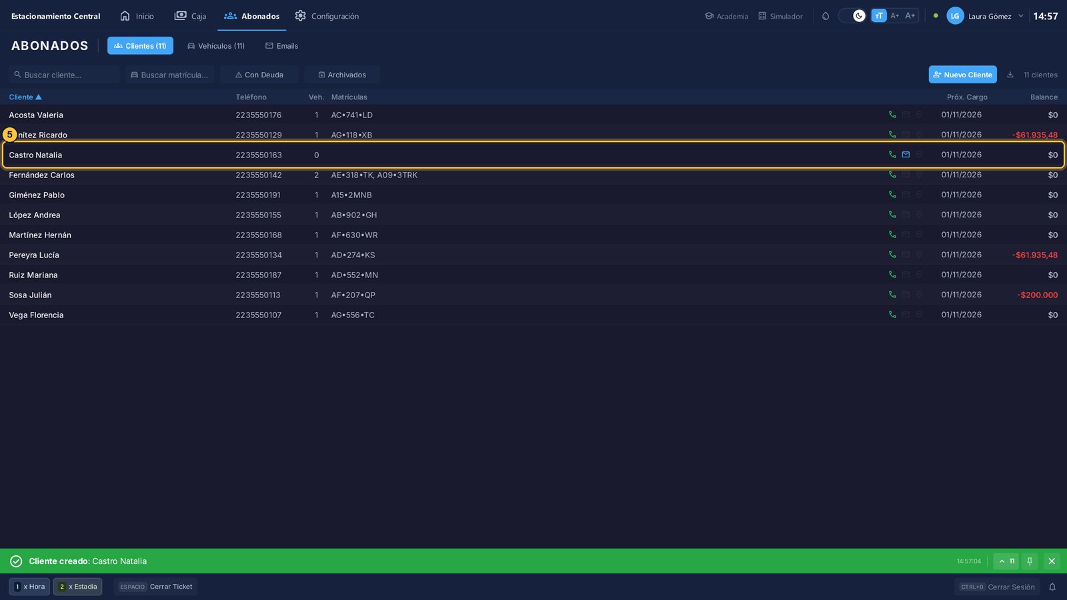The image size is (1067, 600).
Task: Pin the notification bar
Action: 1030,561
